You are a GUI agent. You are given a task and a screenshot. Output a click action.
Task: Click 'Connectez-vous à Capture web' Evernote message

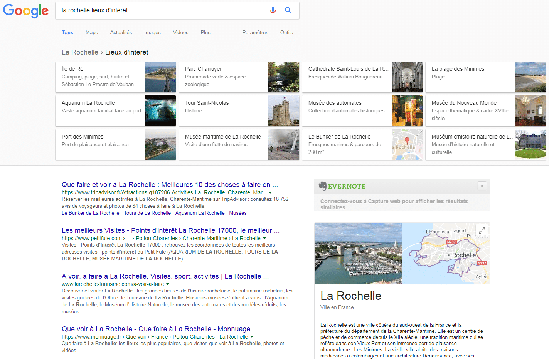394,204
